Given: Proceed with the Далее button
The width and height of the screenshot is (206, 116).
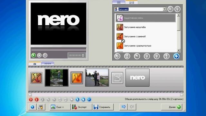Looking at the screenshot, I should click(172, 107).
